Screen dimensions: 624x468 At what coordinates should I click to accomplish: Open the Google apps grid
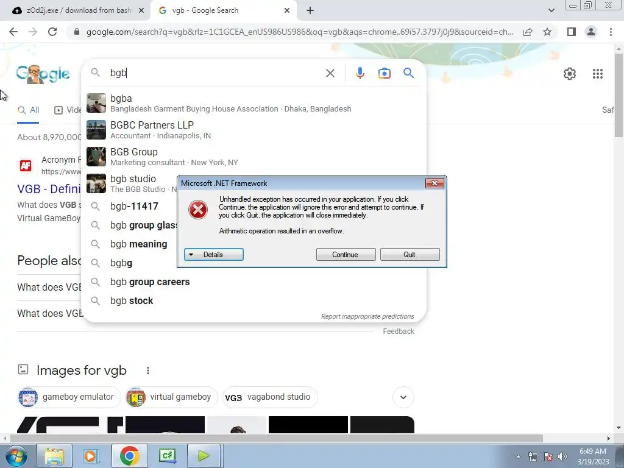pyautogui.click(x=597, y=74)
